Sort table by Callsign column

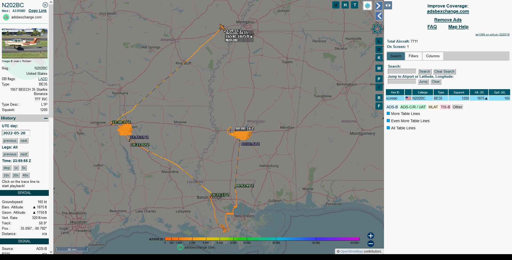click(x=423, y=92)
